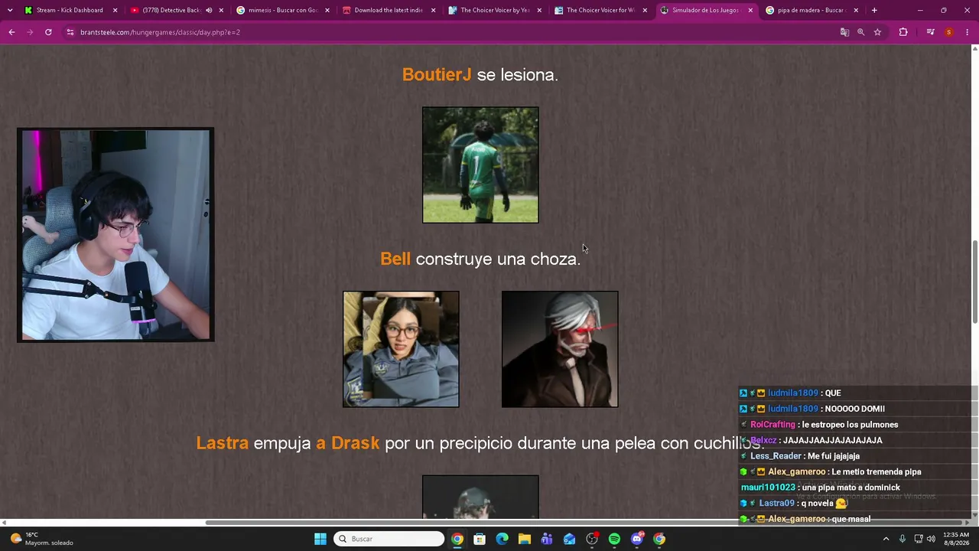Click the vertical page scrollbar thumb
This screenshot has width=979, height=551.
974,282
